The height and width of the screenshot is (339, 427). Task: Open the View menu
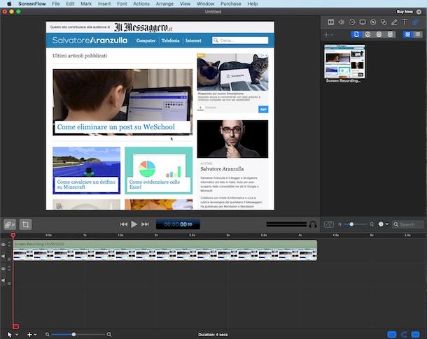coord(185,3)
